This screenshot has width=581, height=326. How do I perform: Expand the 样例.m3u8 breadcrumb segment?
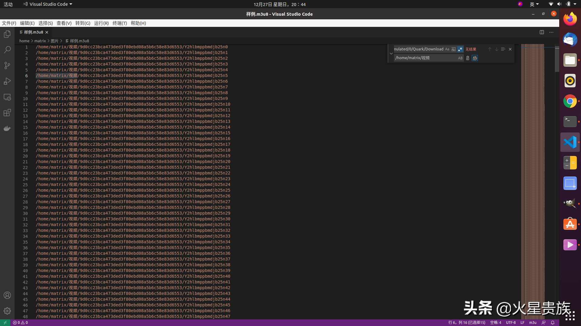pos(77,41)
